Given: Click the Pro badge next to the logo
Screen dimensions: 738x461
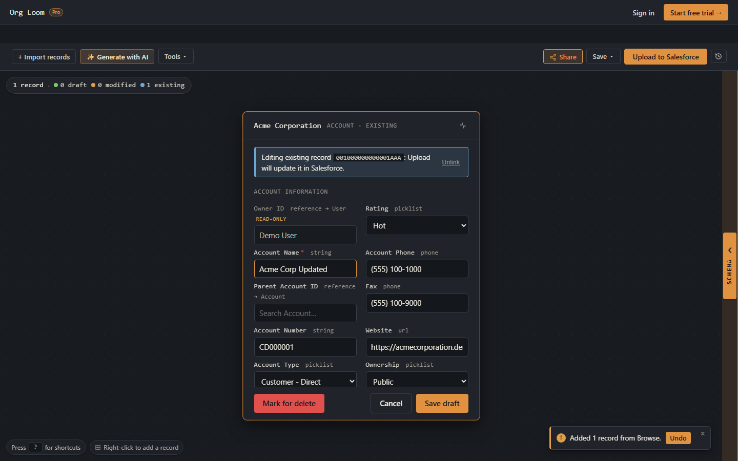Looking at the screenshot, I should [56, 12].
